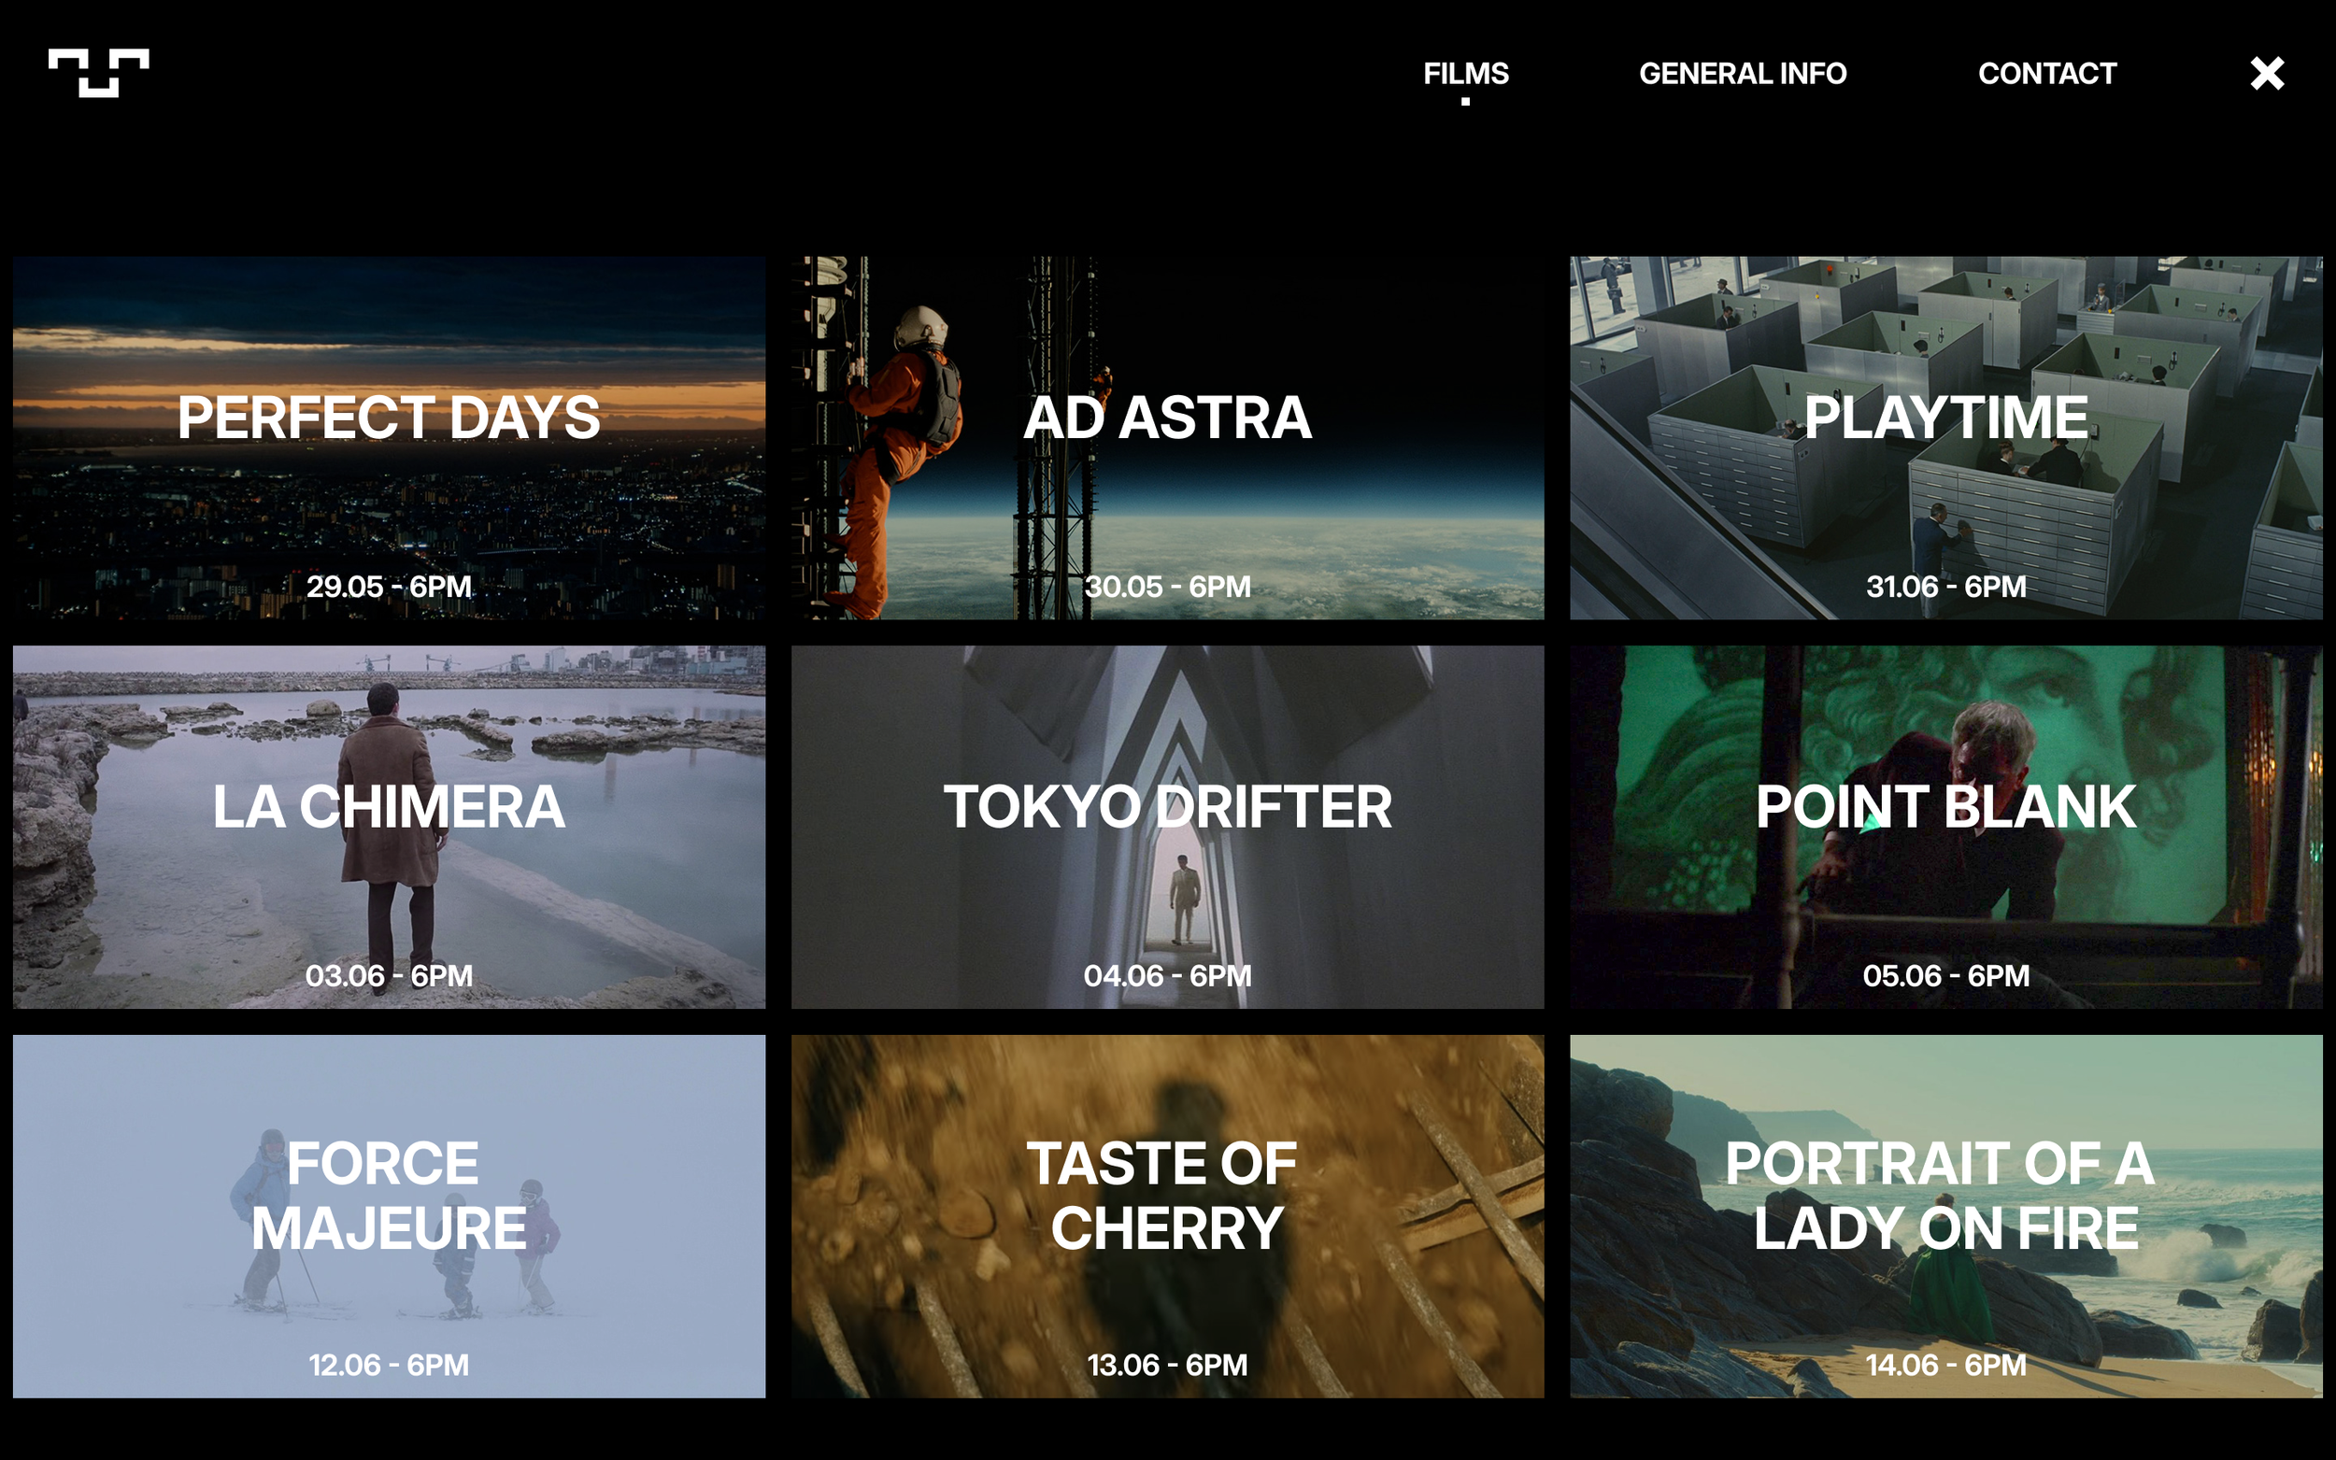This screenshot has width=2336, height=1460.
Task: Close the menu with the X icon
Action: pos(2267,74)
